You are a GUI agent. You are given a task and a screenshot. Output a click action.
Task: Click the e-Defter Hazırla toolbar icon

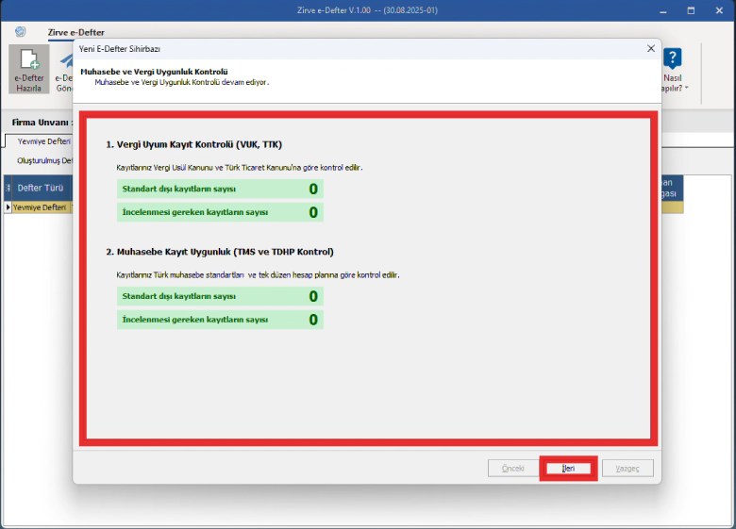28,70
